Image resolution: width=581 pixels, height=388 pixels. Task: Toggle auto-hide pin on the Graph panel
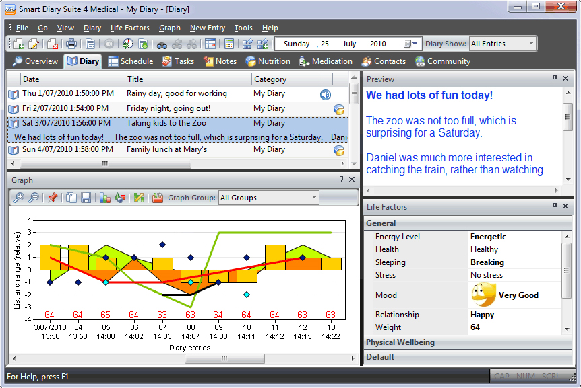[x=341, y=180]
